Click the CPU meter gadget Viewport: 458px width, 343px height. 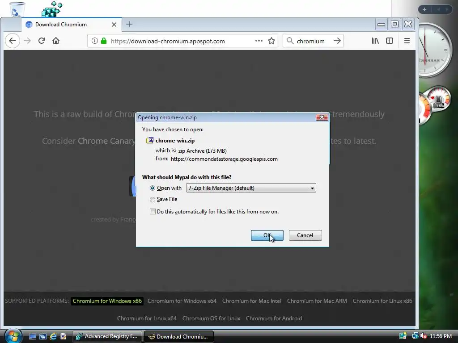point(435,105)
